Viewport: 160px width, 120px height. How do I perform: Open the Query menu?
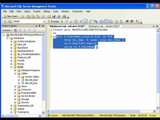click(x=27, y=11)
